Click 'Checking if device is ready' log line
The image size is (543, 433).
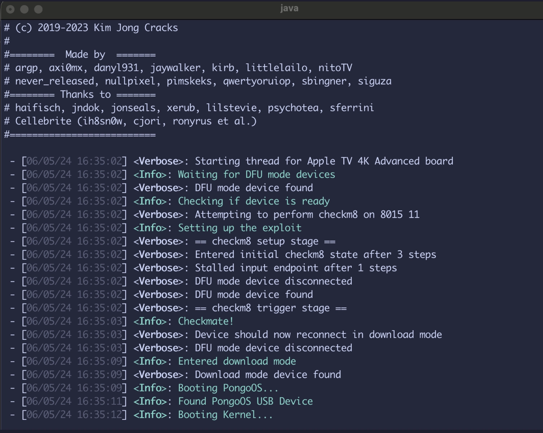tap(254, 201)
